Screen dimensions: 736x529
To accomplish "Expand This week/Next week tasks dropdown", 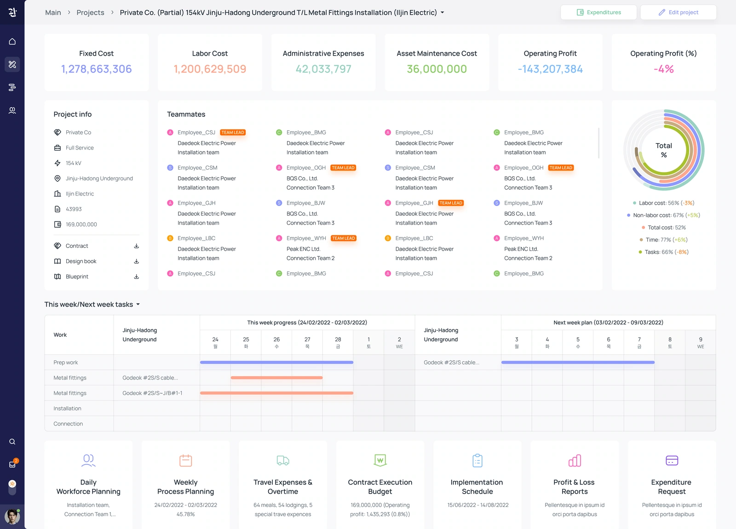I will (x=138, y=305).
